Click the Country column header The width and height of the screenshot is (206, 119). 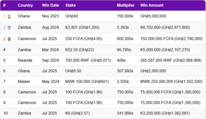click(x=25, y=5)
